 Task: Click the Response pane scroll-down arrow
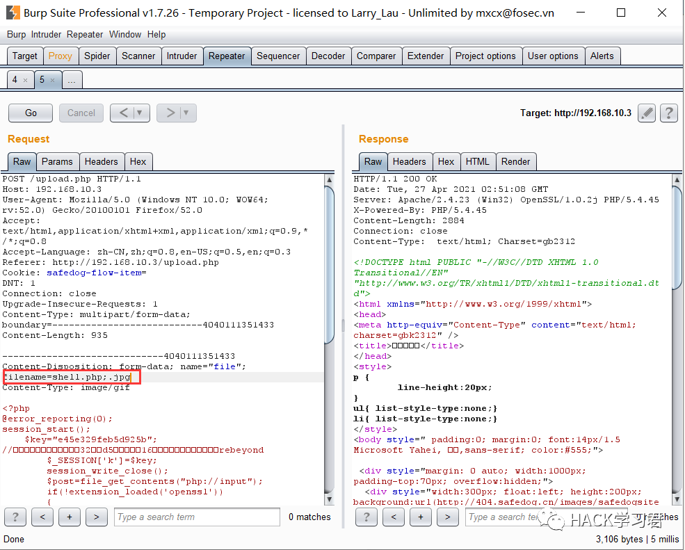677,499
